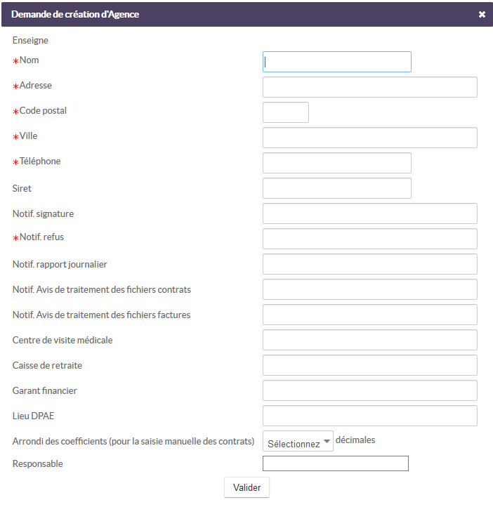Click the Arrondi des coefficients label
The image size is (493, 514).
[x=133, y=441]
